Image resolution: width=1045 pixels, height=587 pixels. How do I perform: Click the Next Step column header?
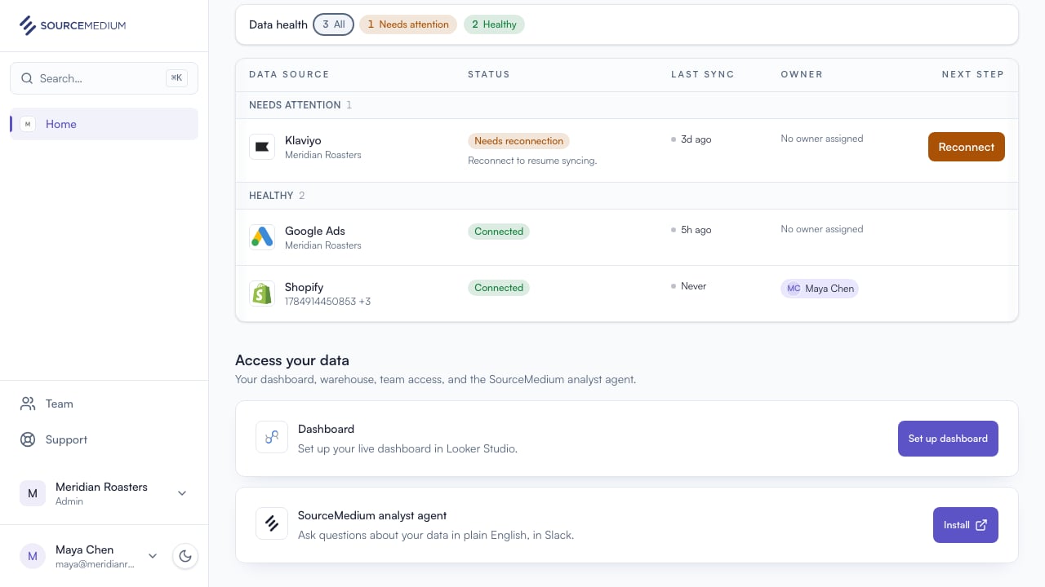[972, 74]
